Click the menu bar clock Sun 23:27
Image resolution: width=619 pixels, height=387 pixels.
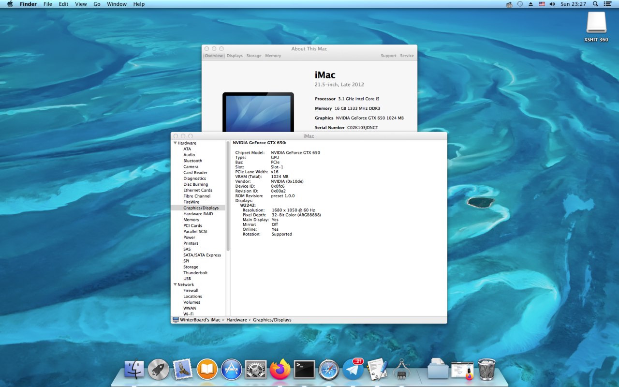point(573,4)
